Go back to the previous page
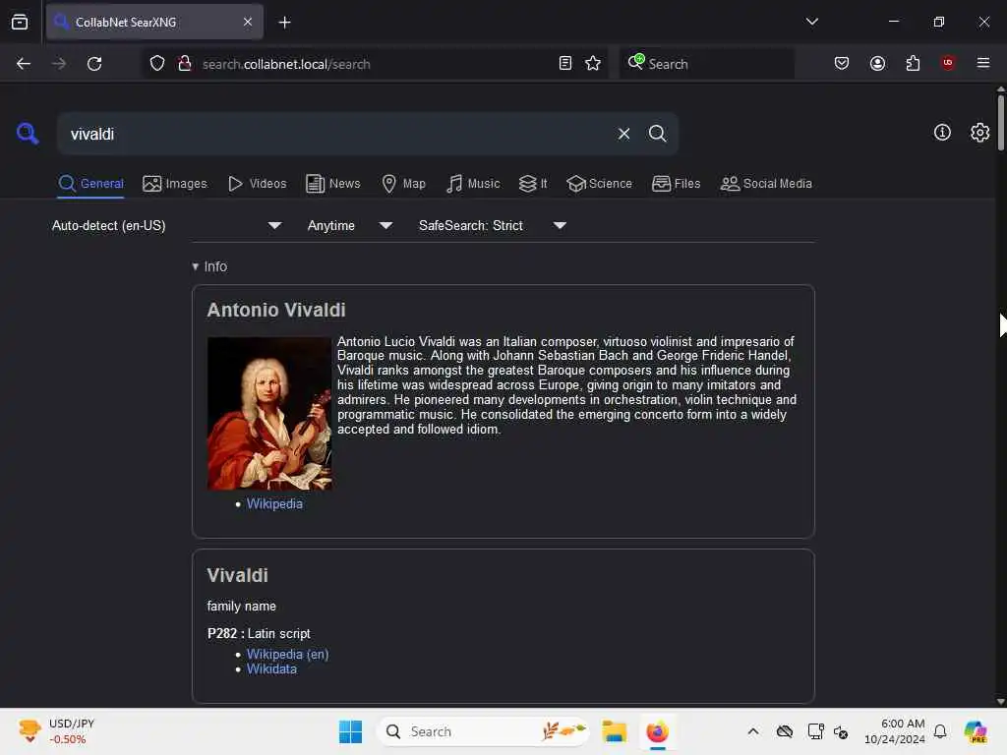Viewport: 1007px width, 755px height. click(x=24, y=64)
